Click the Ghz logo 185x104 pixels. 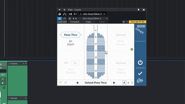[x=140, y=81]
